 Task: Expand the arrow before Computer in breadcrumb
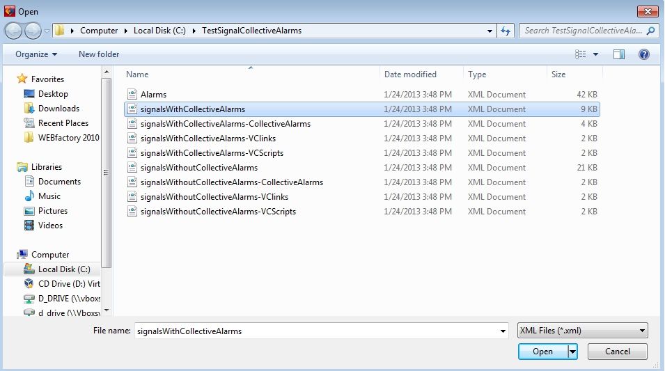click(72, 31)
